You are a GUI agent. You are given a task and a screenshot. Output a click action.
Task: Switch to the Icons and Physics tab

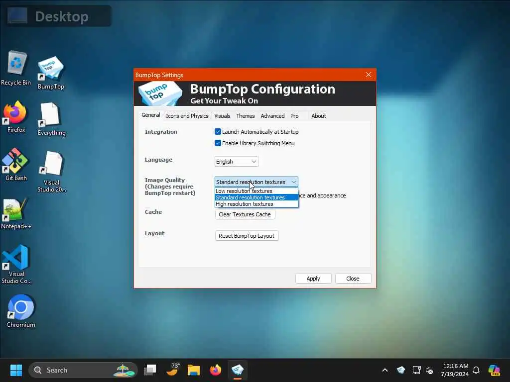click(187, 115)
